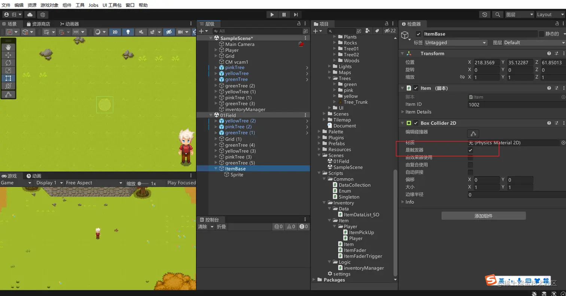Open the Free Aspect dropdown

click(94, 183)
